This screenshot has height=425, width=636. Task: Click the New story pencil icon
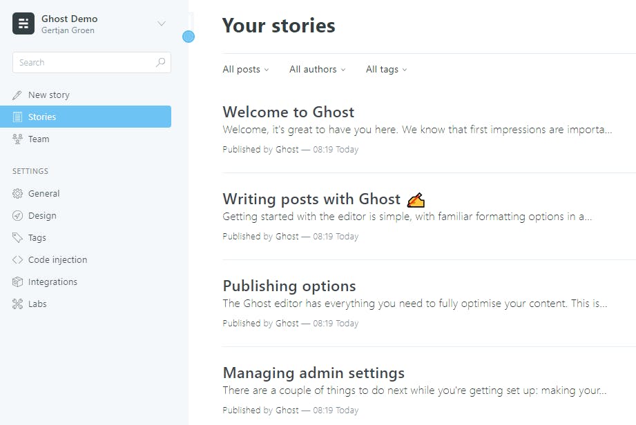pyautogui.click(x=17, y=95)
